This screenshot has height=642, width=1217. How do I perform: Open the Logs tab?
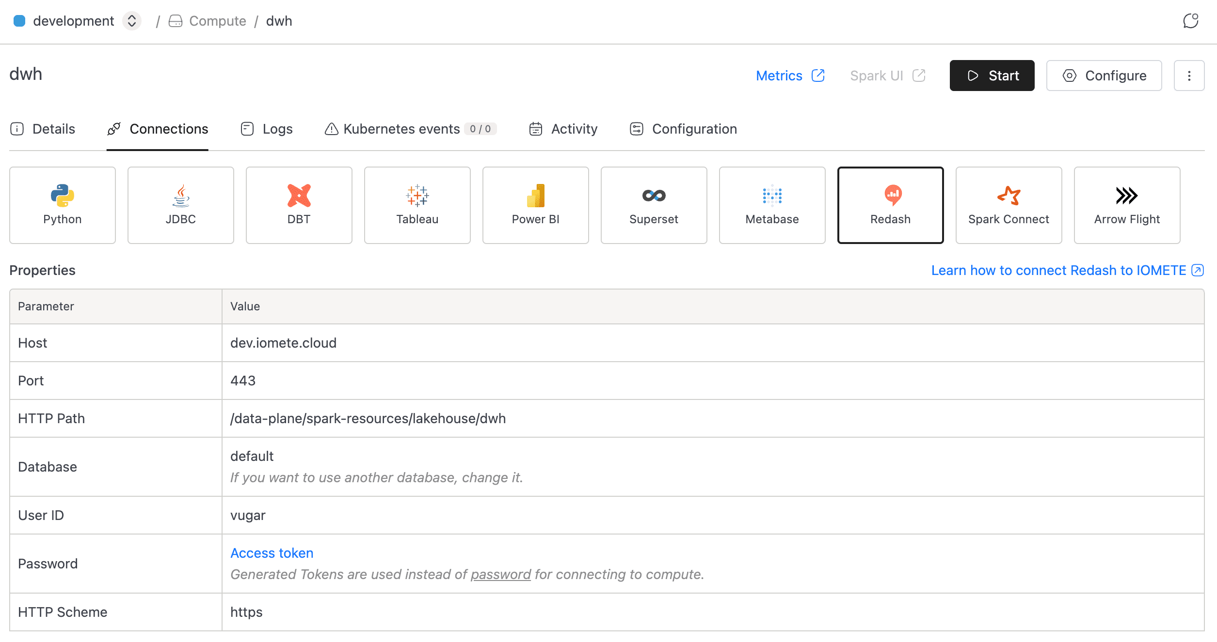(267, 129)
